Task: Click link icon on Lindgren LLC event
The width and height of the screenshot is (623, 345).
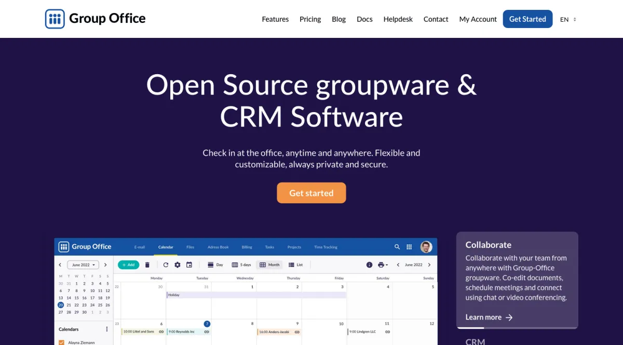Action: point(387,332)
